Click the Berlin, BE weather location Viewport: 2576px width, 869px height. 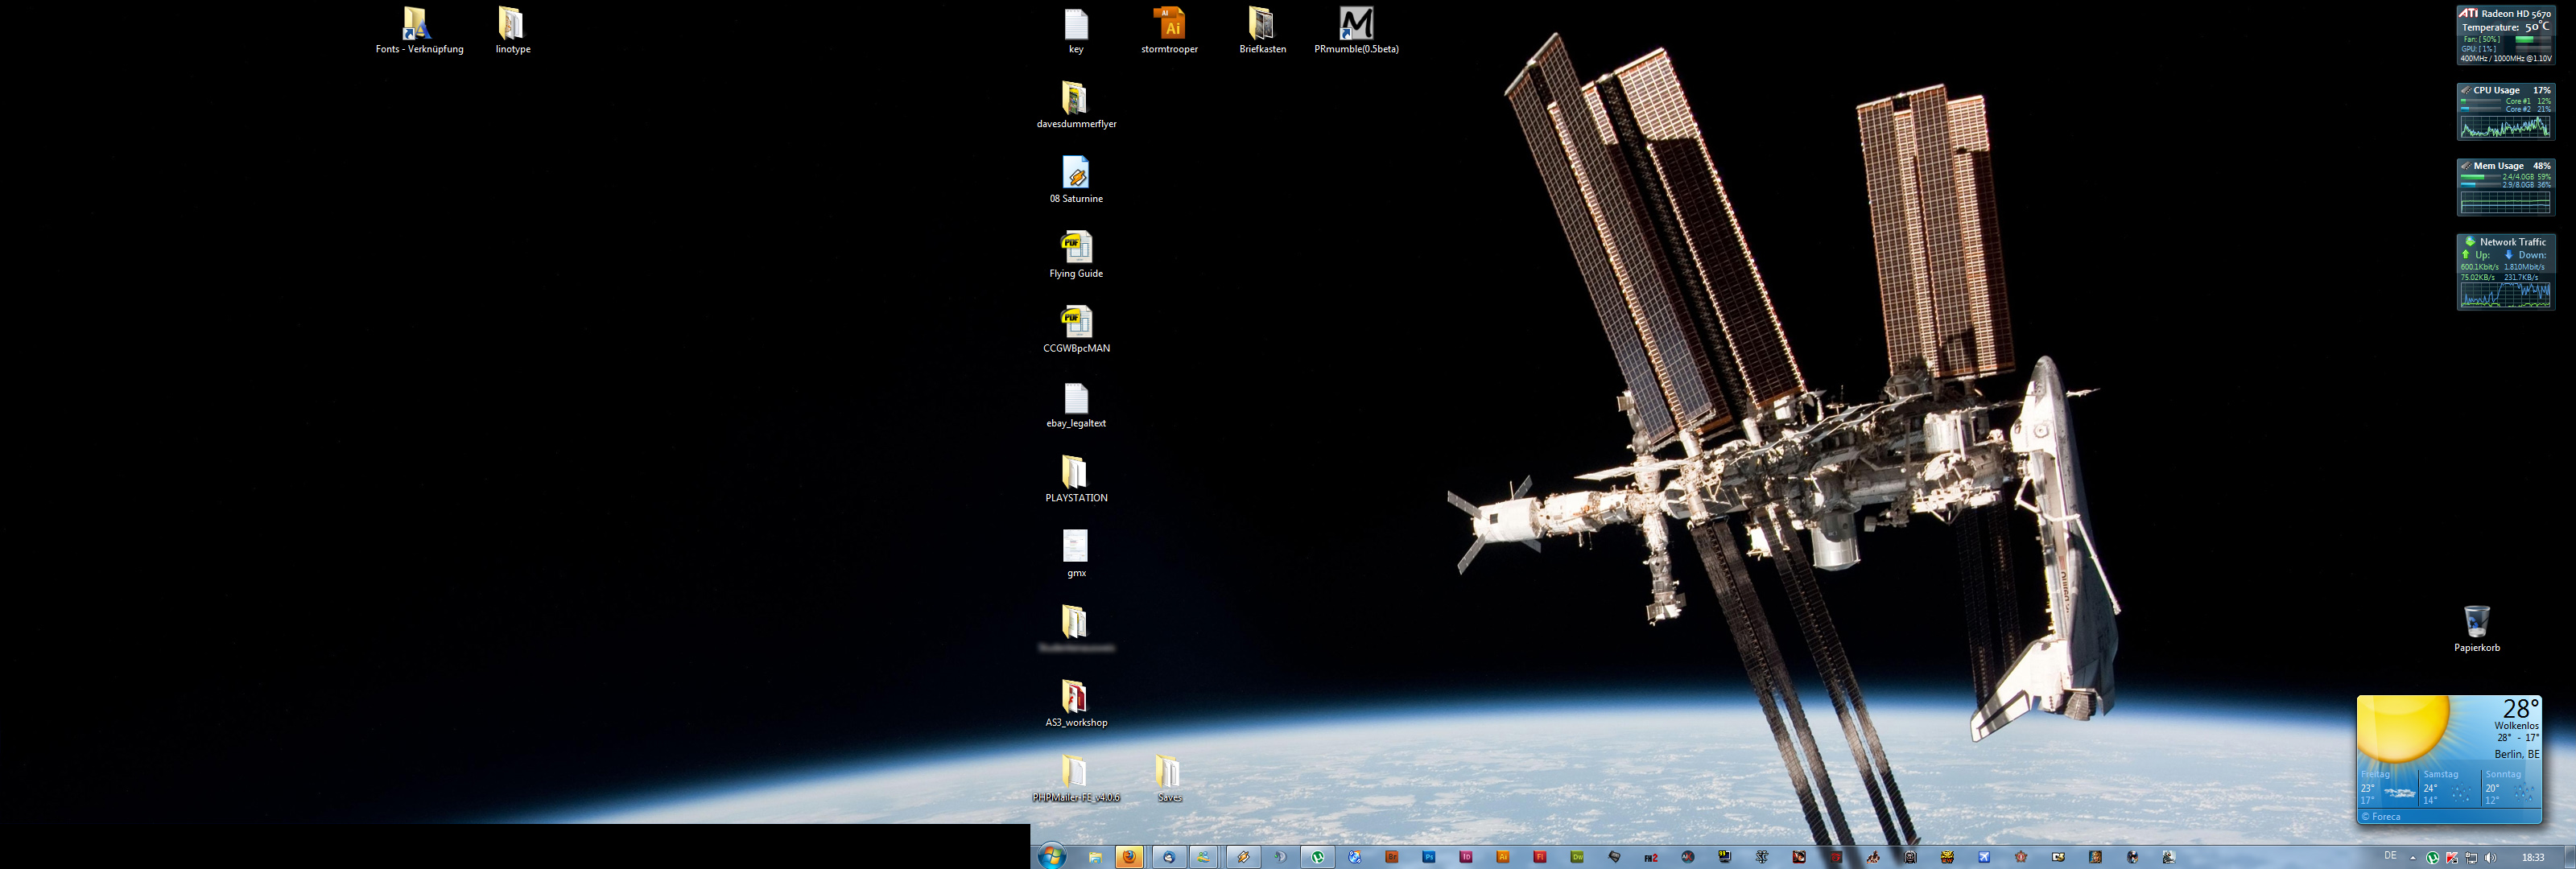pyautogui.click(x=2517, y=754)
